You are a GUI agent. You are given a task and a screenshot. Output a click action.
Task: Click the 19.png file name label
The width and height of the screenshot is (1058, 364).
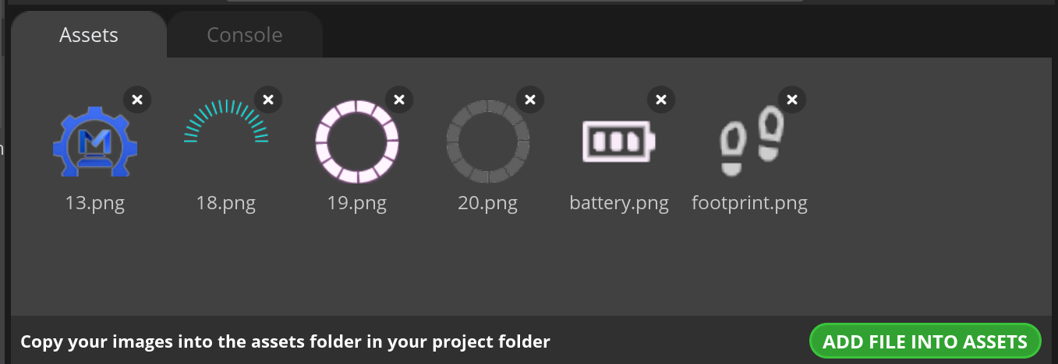[357, 204]
